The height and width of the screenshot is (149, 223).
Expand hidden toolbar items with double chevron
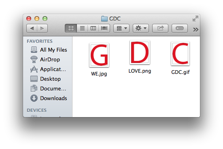[195, 29]
